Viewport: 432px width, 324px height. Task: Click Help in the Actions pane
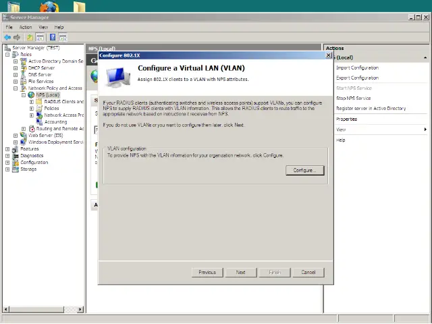(340, 140)
